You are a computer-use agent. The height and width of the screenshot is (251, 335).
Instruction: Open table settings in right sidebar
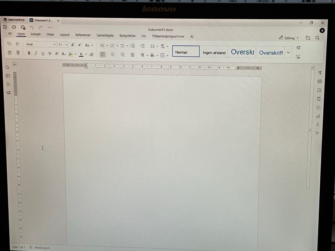[320, 82]
